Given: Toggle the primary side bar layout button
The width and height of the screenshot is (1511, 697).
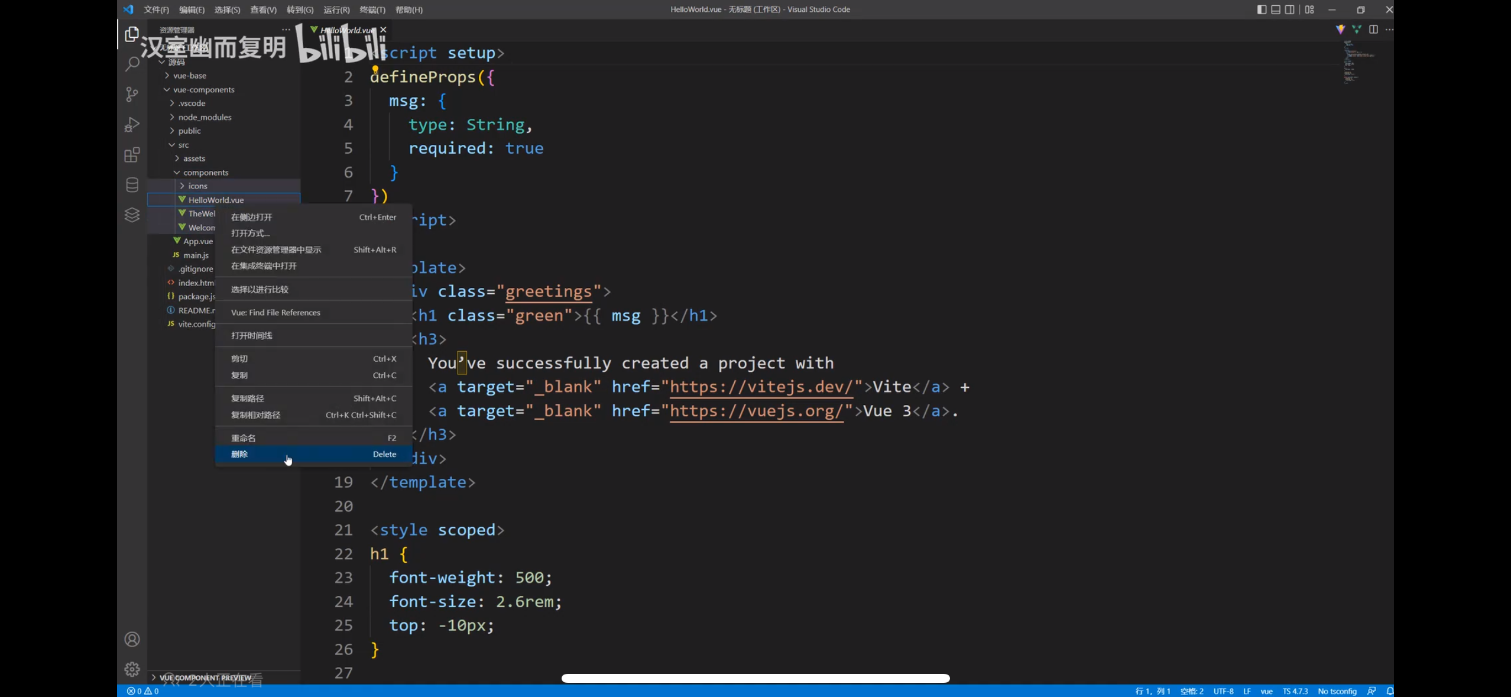Looking at the screenshot, I should [x=1262, y=9].
